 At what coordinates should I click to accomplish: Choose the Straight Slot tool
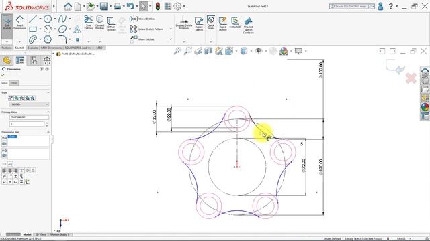point(33,39)
